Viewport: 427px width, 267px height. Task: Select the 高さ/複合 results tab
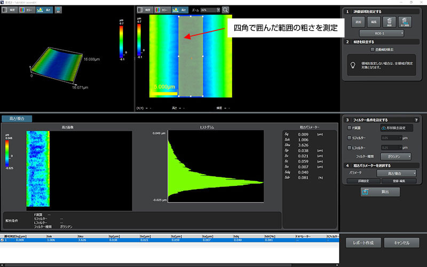pyautogui.click(x=17, y=118)
